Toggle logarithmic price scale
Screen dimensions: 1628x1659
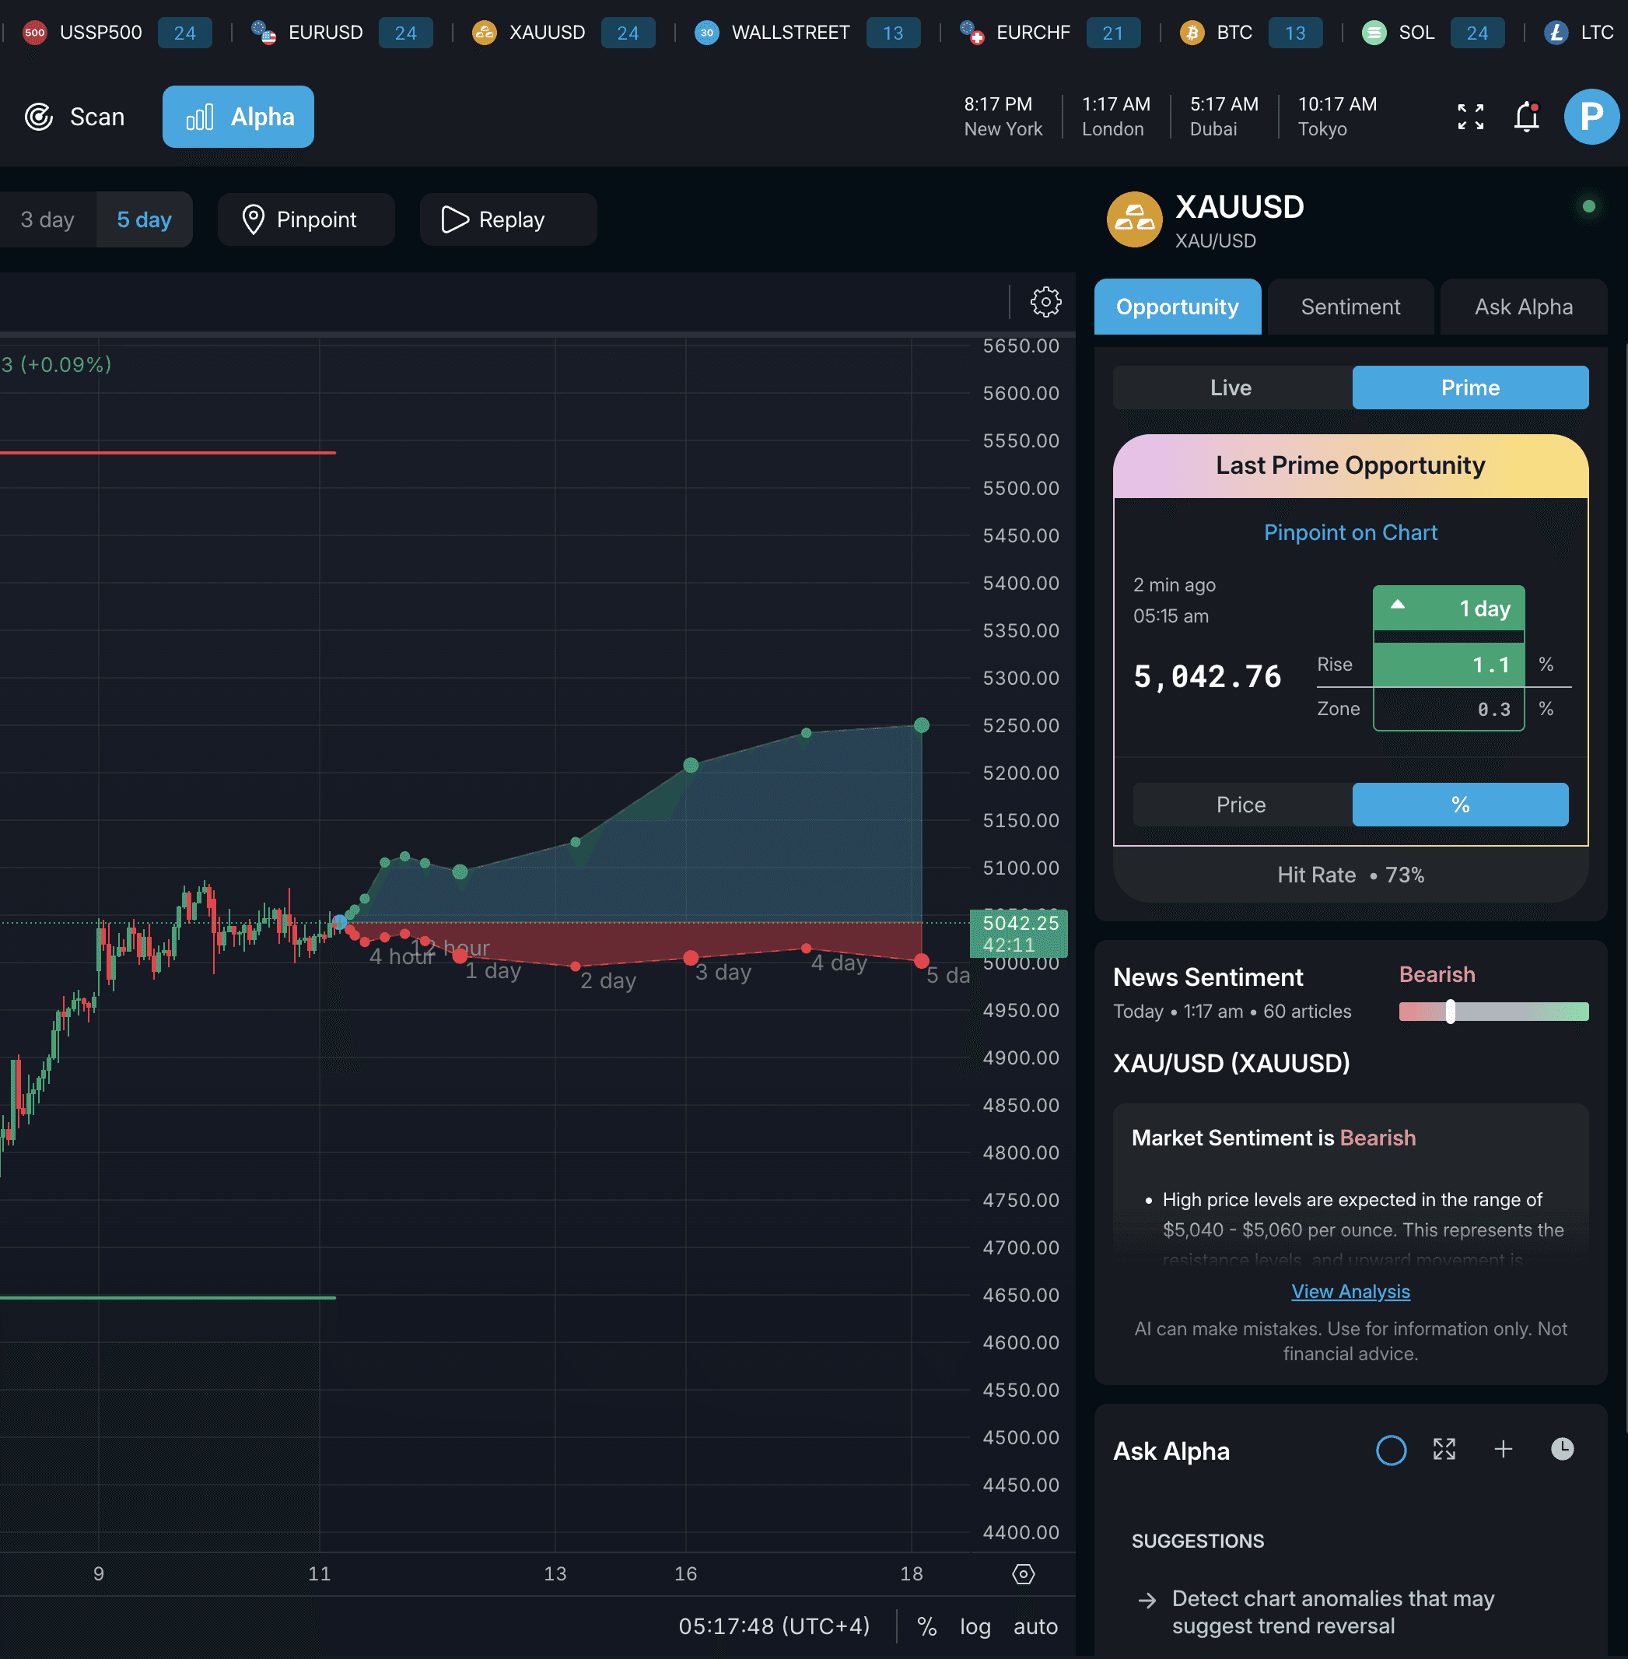[x=975, y=1626]
